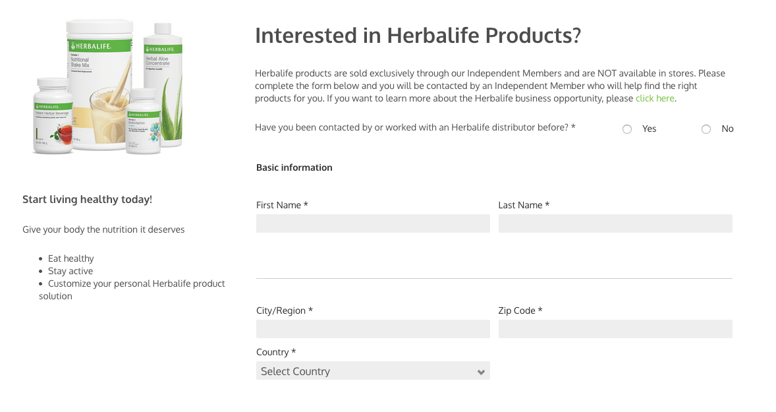
Task: Open the business opportunity click here link
Action: [654, 98]
